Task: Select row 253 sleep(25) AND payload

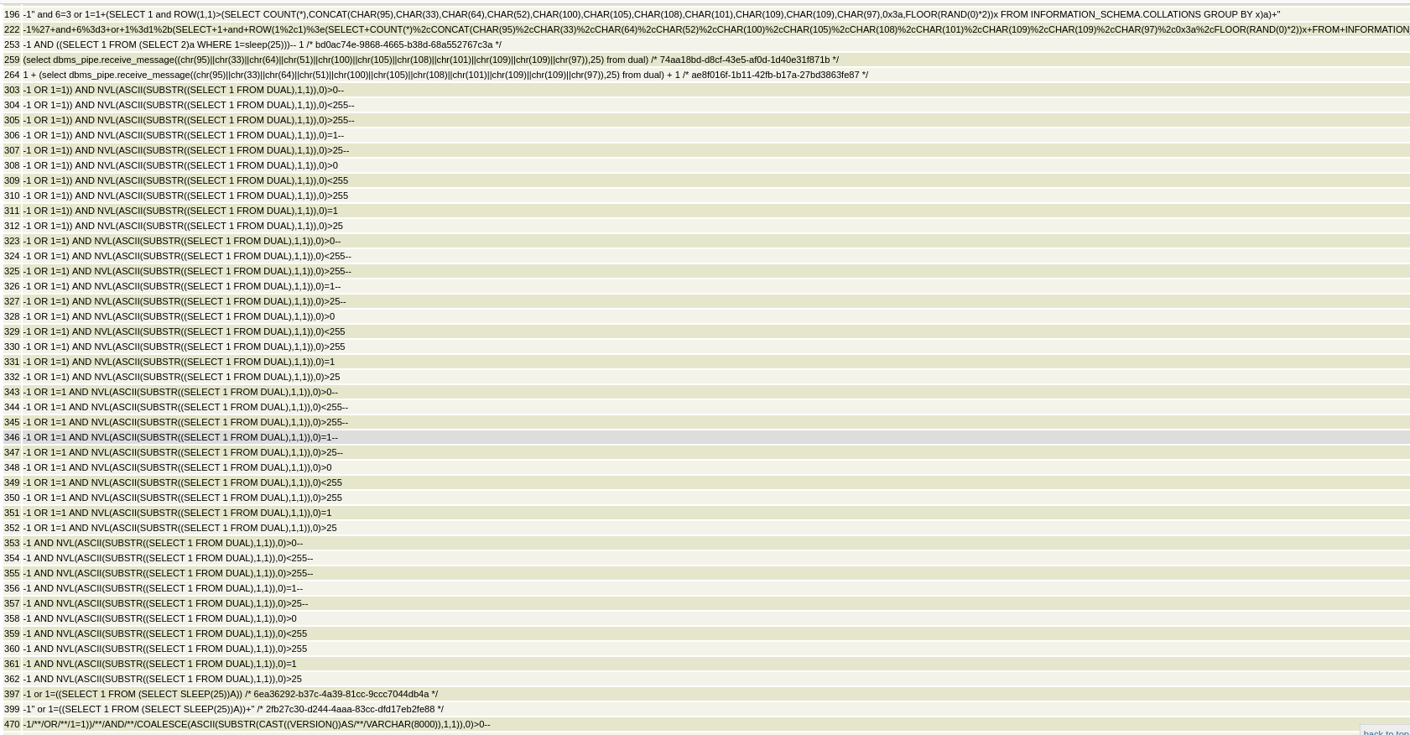Action: 262,44
